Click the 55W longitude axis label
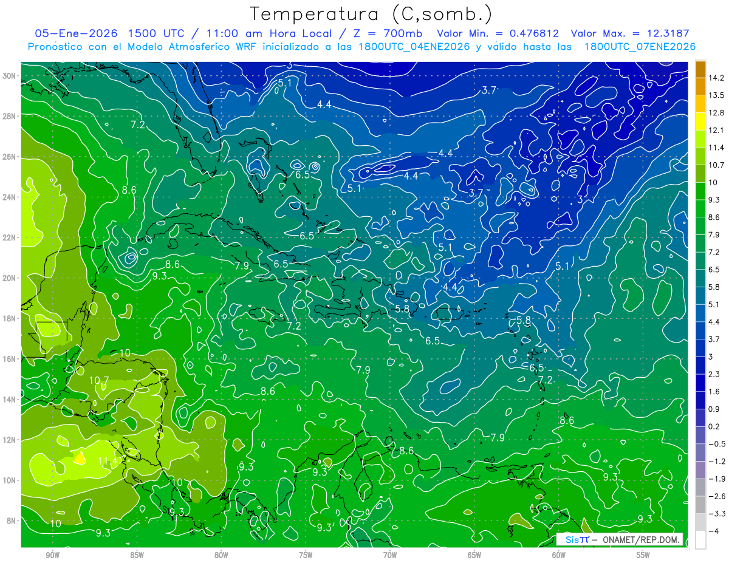This screenshot has height=563, width=729. pos(643,555)
